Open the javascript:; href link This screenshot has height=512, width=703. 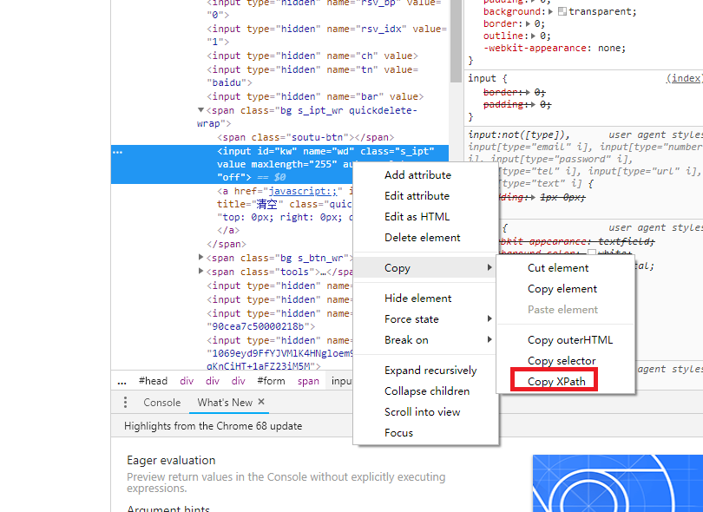tap(303, 191)
